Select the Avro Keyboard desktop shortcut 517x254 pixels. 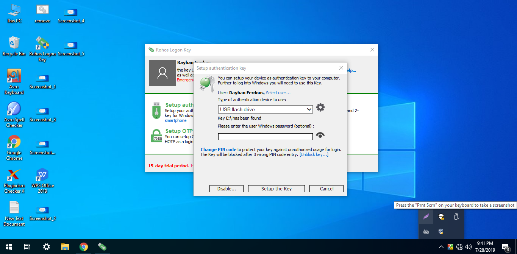pyautogui.click(x=14, y=82)
